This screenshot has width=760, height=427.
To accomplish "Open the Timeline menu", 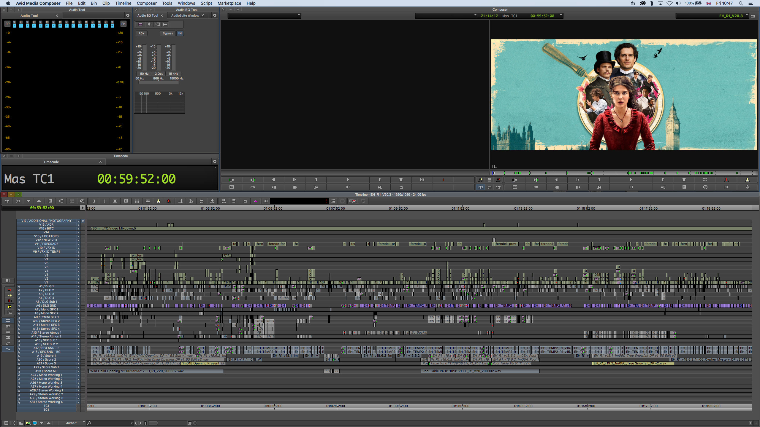I will point(123,3).
